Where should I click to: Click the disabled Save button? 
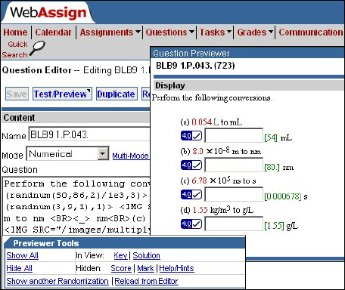pos(17,94)
